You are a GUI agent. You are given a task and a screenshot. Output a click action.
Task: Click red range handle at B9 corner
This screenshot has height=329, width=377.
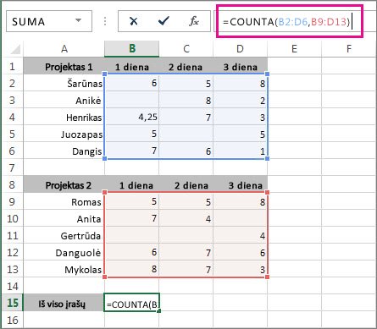pyautogui.click(x=105, y=192)
